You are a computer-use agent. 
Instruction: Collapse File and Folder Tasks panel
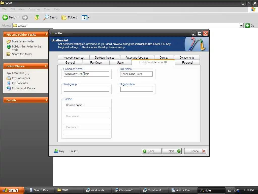[x=46, y=34]
